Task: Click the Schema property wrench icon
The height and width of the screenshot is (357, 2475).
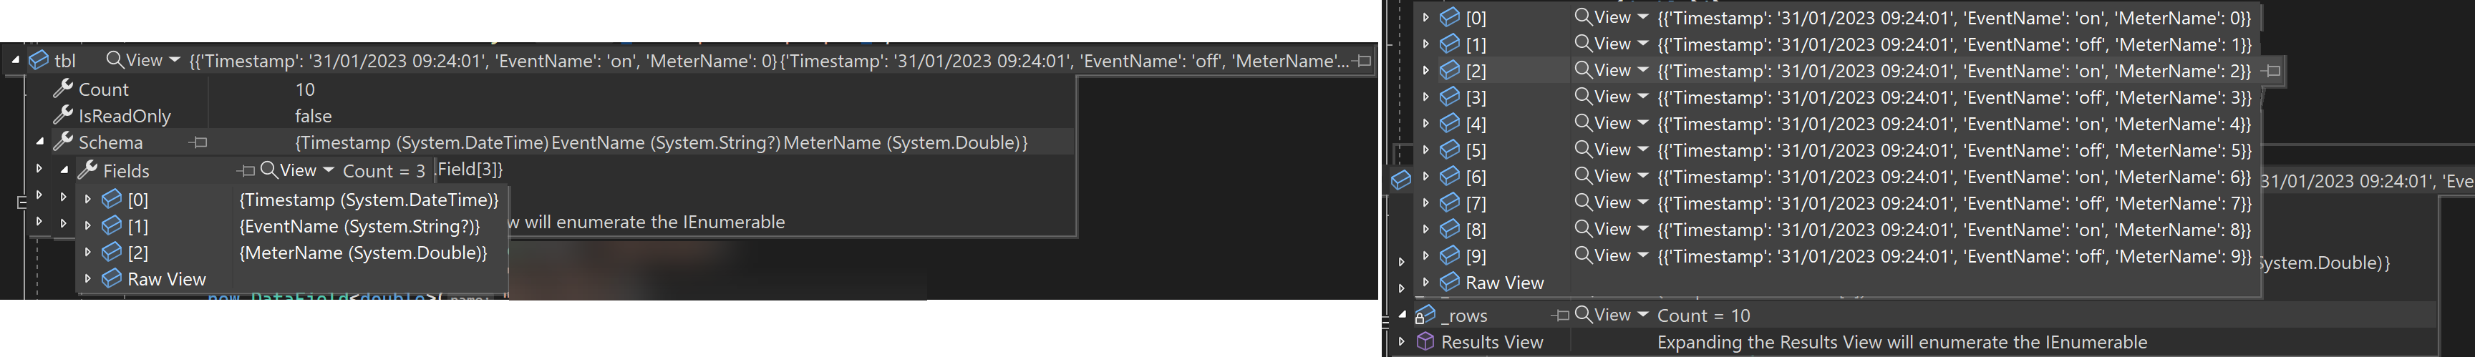Action: pyautogui.click(x=64, y=142)
